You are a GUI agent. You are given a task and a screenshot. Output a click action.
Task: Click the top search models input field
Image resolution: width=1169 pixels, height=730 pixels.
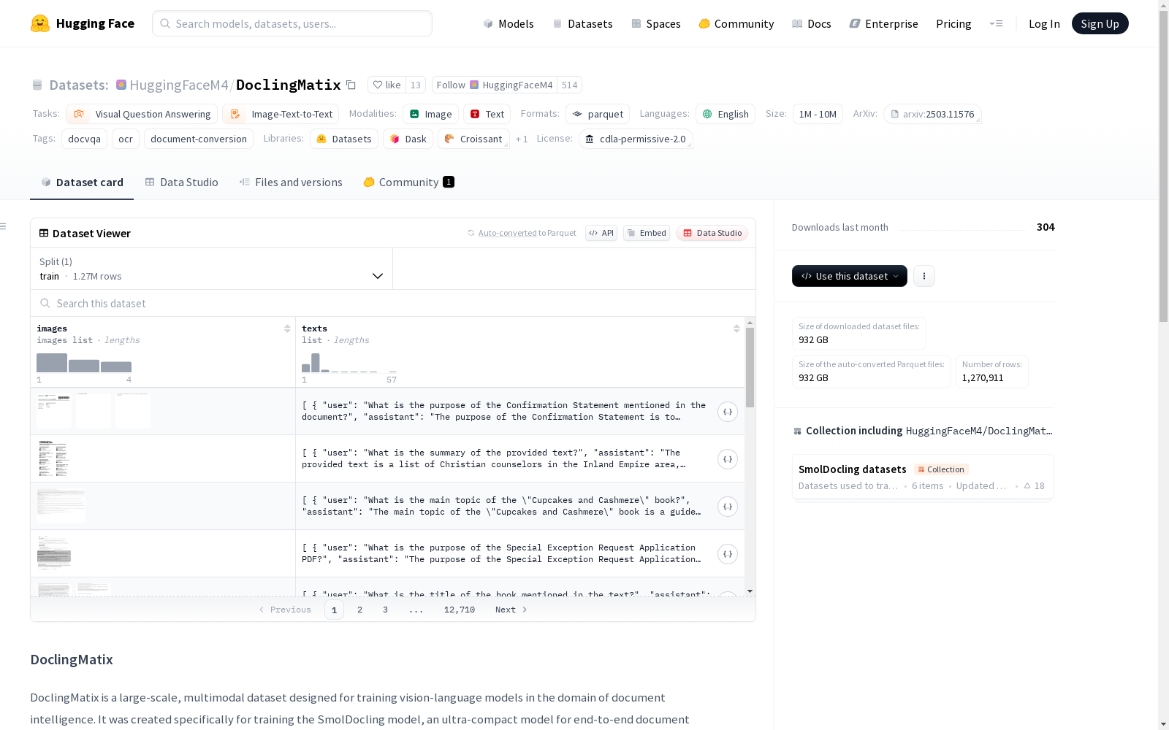(292, 23)
